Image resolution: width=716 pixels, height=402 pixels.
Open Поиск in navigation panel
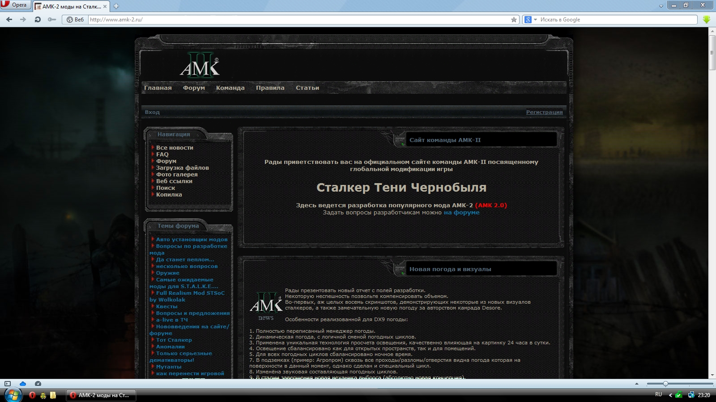click(x=166, y=188)
